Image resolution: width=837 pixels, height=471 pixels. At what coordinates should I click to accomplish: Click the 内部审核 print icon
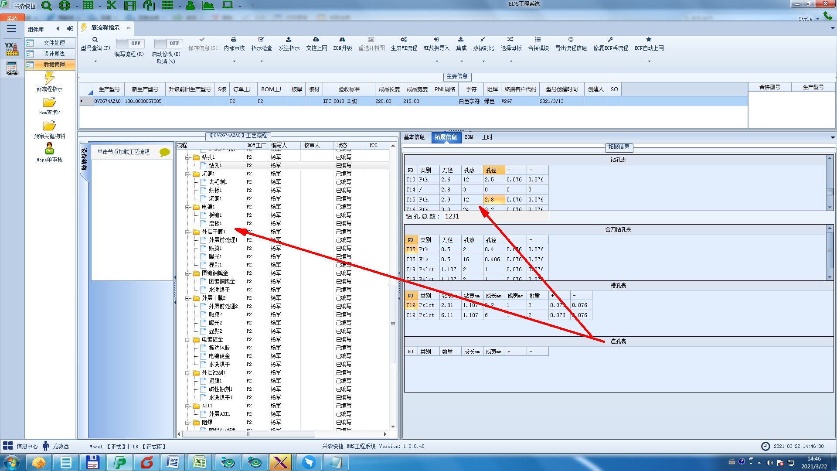pyautogui.click(x=234, y=40)
